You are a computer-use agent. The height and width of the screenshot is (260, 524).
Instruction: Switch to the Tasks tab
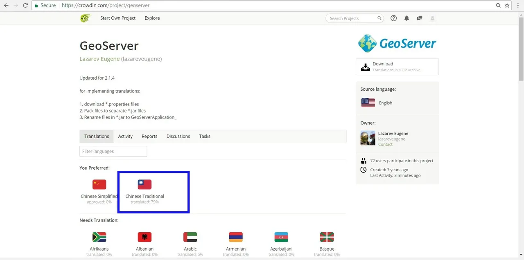pyautogui.click(x=205, y=136)
